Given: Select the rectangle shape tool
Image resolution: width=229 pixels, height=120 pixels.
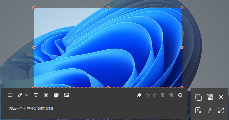Looking at the screenshot, I should (10, 95).
